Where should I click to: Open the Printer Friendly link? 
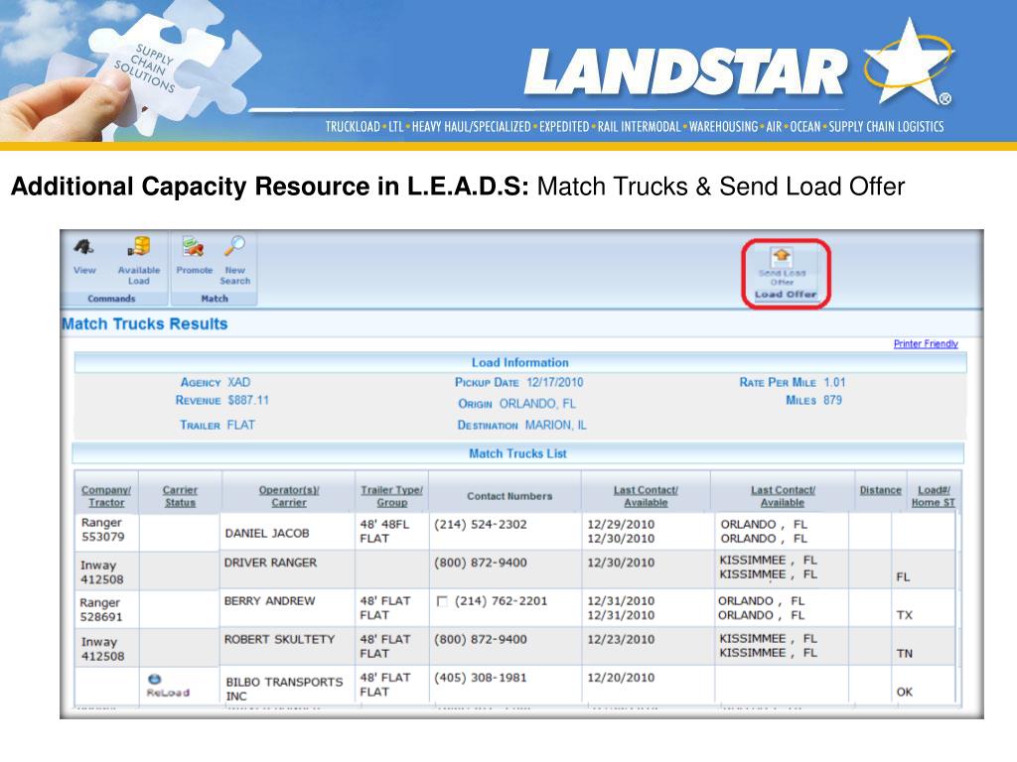tap(926, 343)
